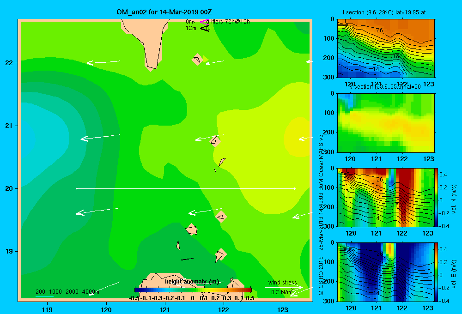Open the northward velocity section panel

[x=386, y=197]
